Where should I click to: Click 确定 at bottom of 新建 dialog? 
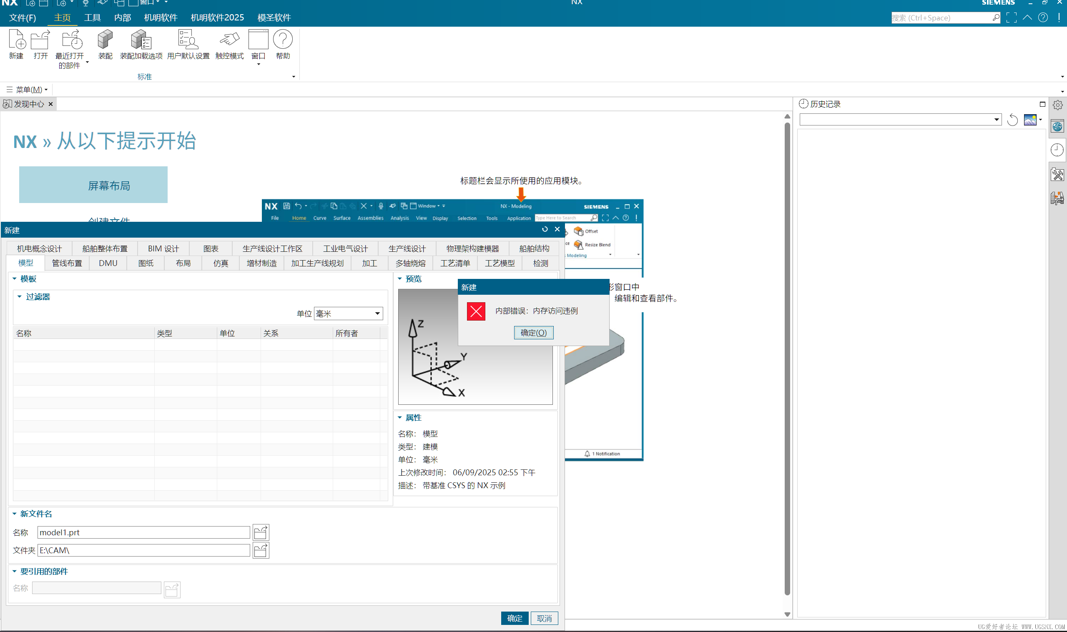pyautogui.click(x=515, y=618)
